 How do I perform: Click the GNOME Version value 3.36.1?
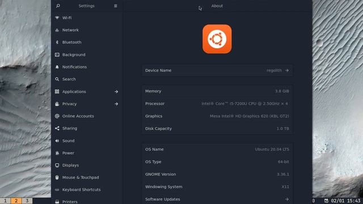(x=283, y=175)
